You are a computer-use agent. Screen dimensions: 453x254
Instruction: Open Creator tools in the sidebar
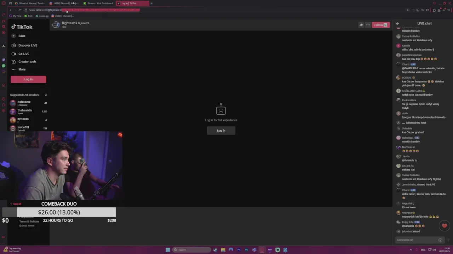[24, 61]
